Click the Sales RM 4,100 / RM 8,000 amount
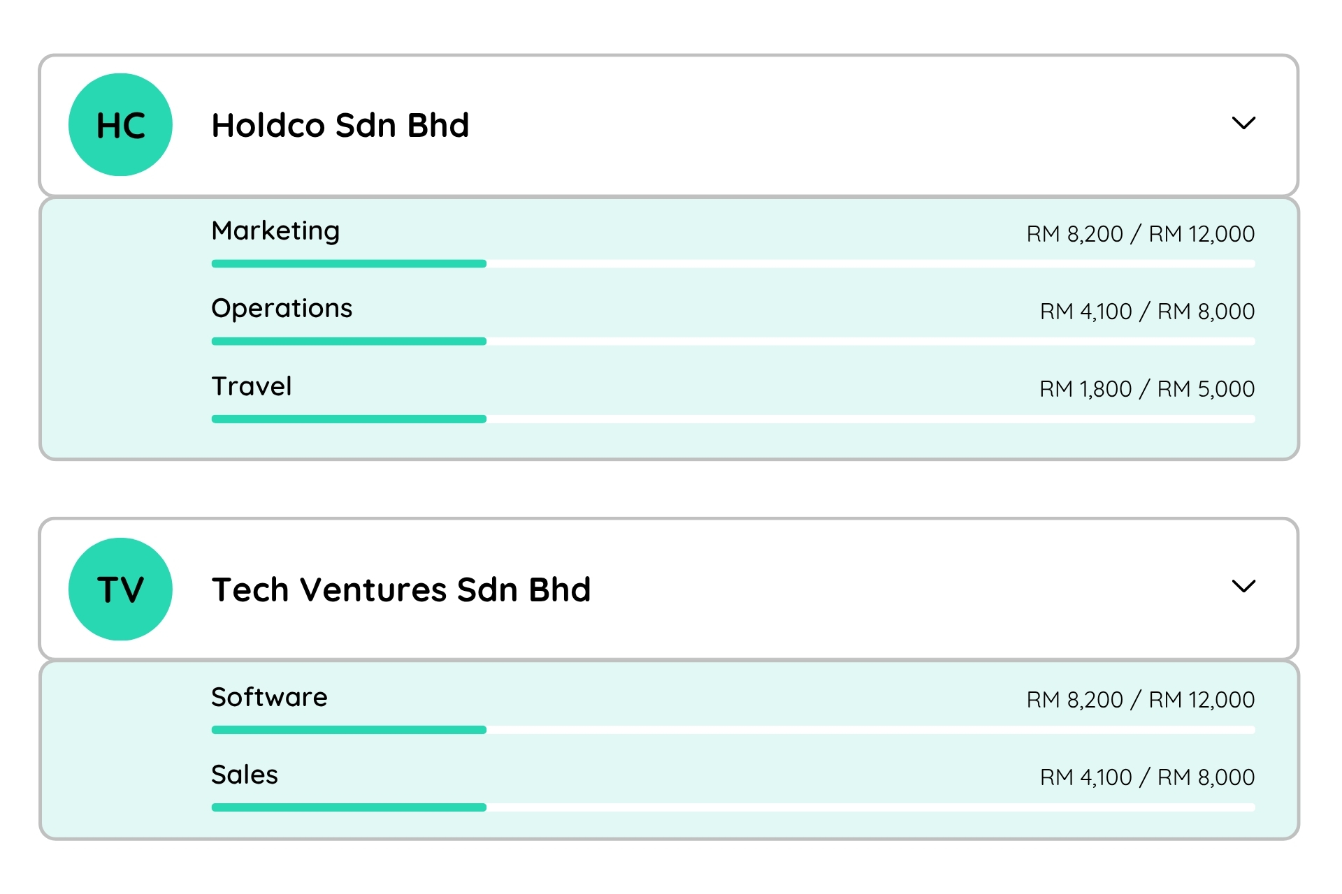The image size is (1342, 894). click(1146, 777)
